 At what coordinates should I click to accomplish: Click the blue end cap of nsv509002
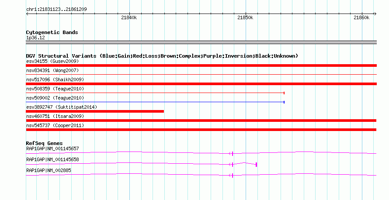click(284, 102)
